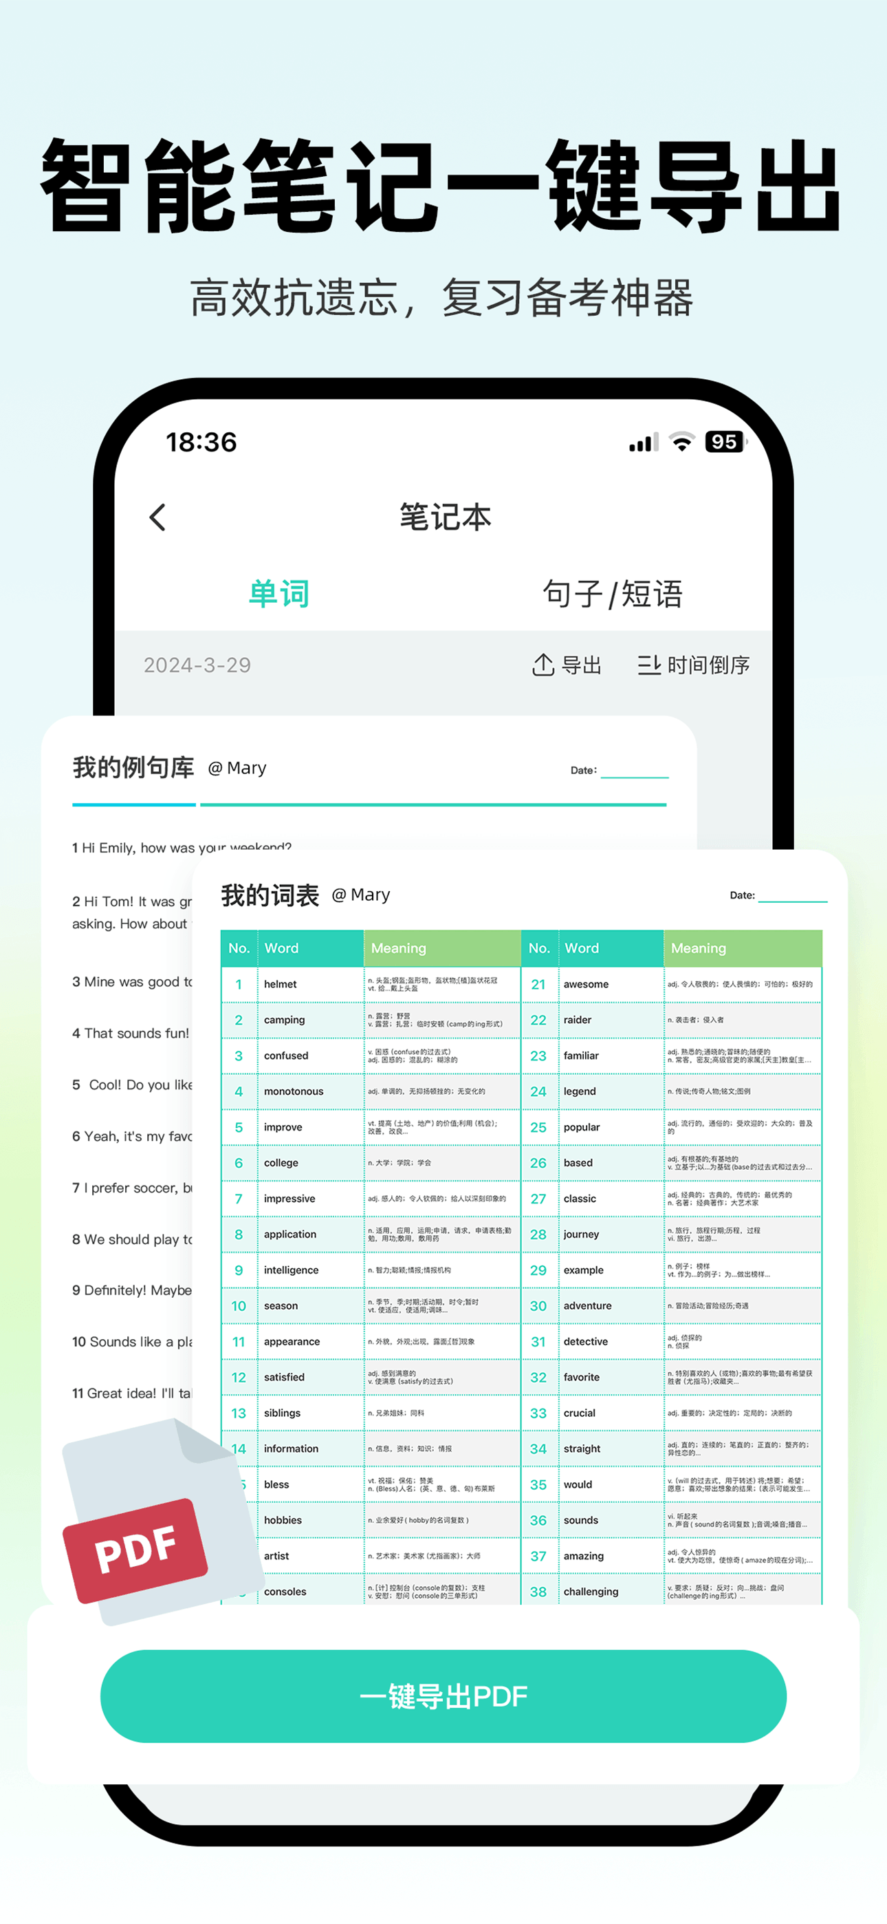The width and height of the screenshot is (887, 1924).
Task: Select the word 'monotonous' in row 4
Action: (x=294, y=1091)
